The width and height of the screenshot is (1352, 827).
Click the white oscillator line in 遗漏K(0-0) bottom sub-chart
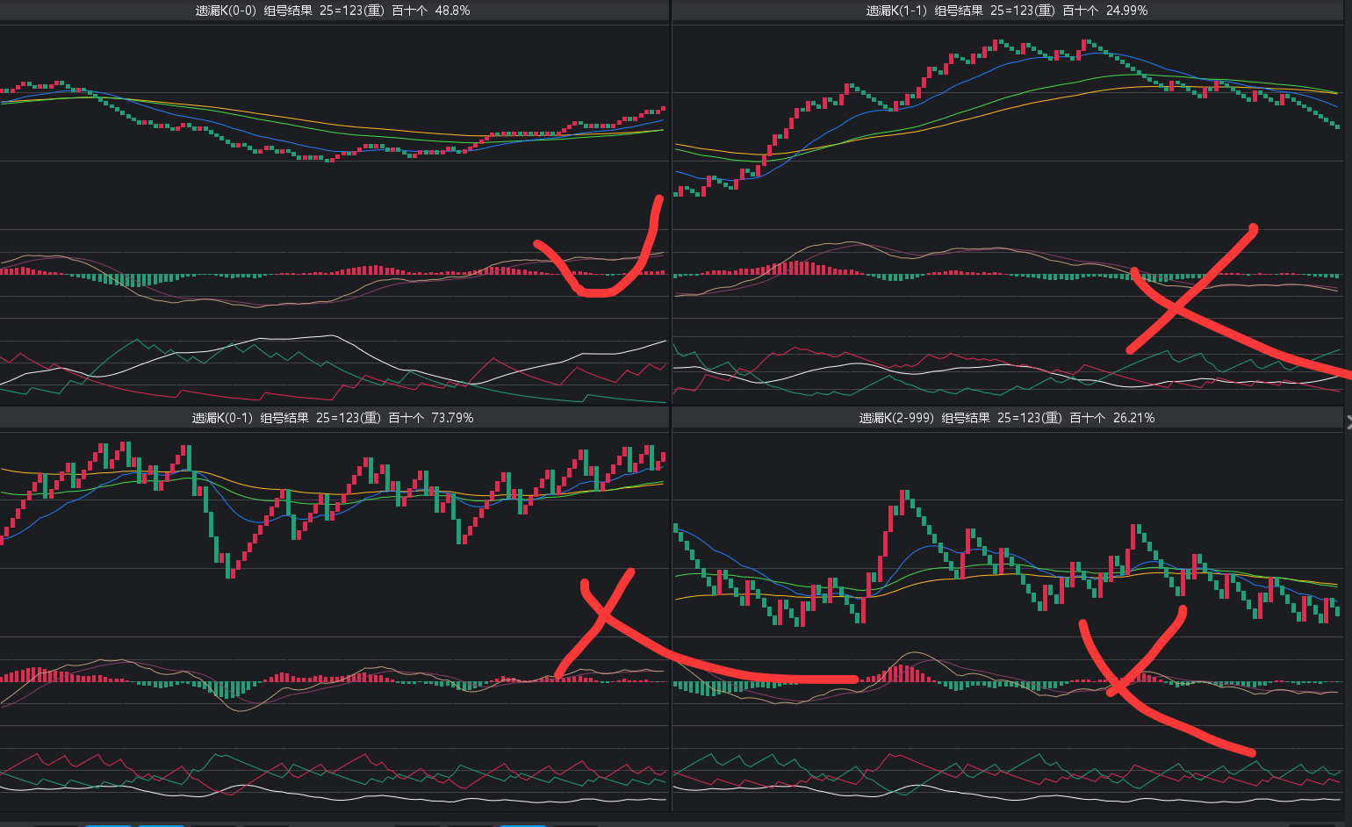tap(263, 339)
